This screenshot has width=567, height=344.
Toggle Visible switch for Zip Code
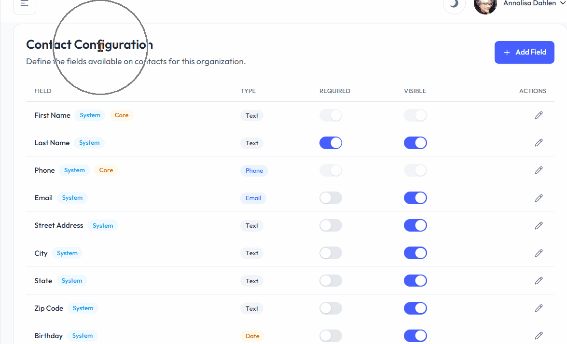coord(415,308)
